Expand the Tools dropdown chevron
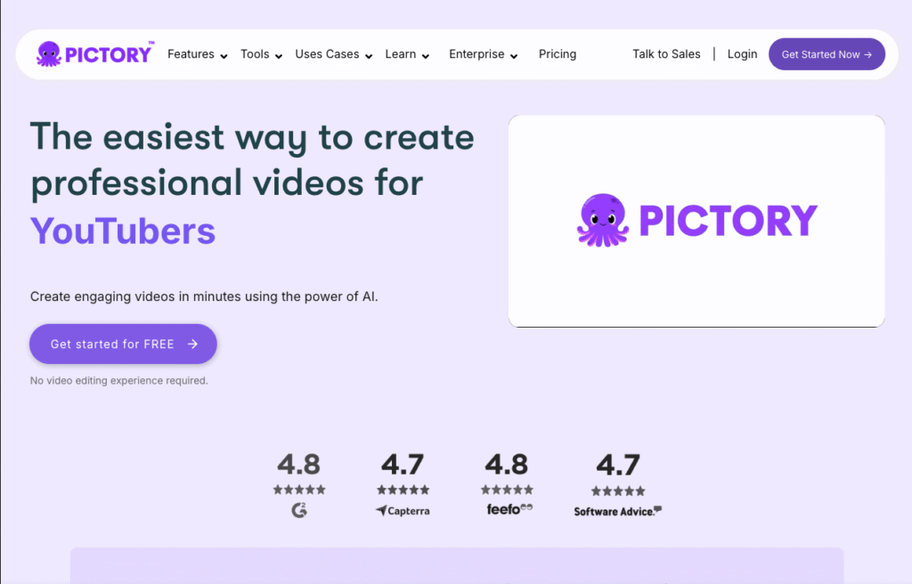 click(x=279, y=56)
